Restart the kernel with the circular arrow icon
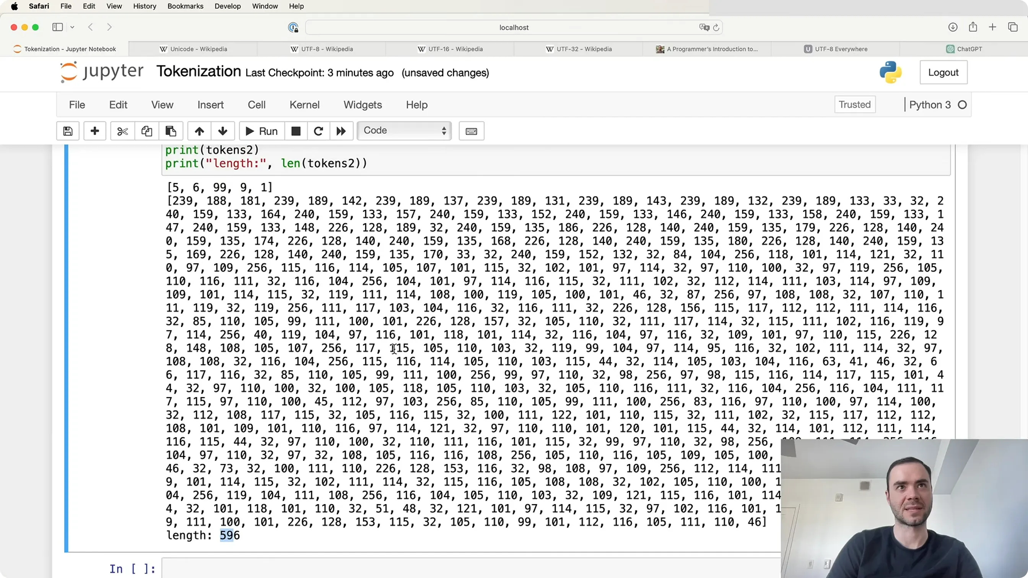Image resolution: width=1028 pixels, height=578 pixels. pyautogui.click(x=318, y=131)
